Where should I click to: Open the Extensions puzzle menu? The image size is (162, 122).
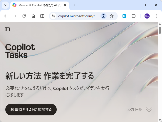pos(133,16)
